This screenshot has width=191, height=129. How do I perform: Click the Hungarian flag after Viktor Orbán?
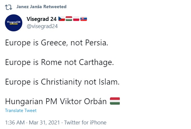click(115, 101)
